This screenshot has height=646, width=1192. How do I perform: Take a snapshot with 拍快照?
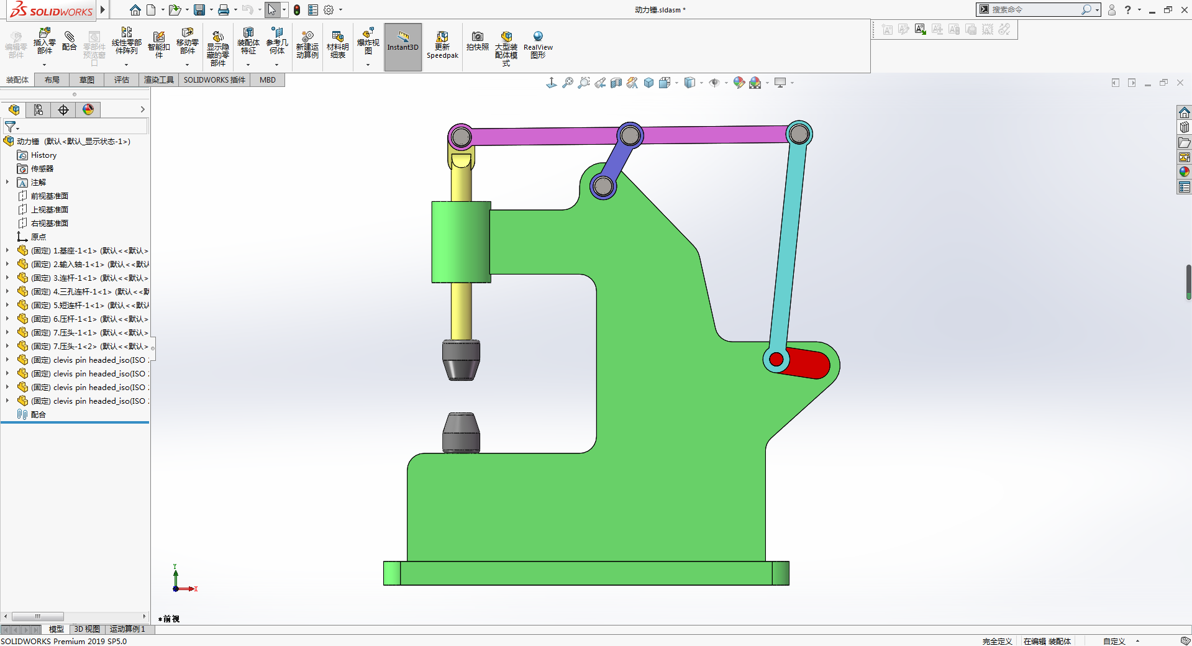(x=477, y=42)
